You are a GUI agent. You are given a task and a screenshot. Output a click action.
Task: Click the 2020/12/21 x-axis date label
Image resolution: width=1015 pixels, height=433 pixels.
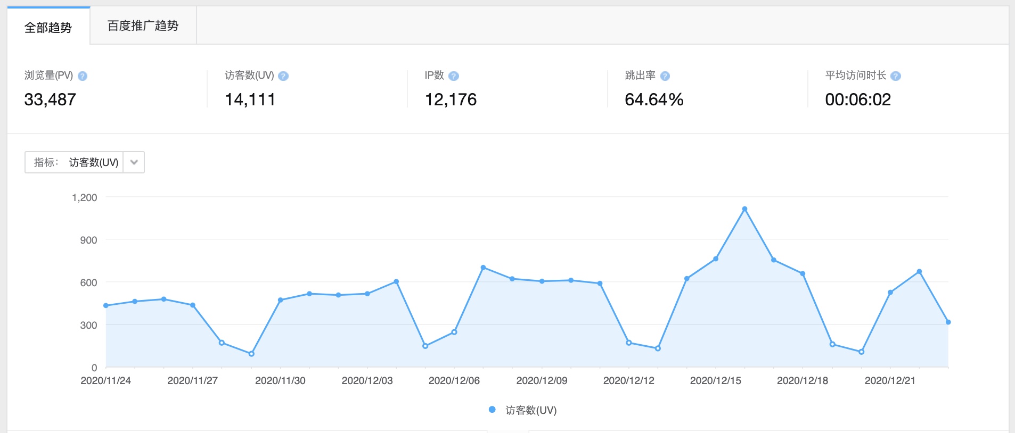(x=890, y=380)
